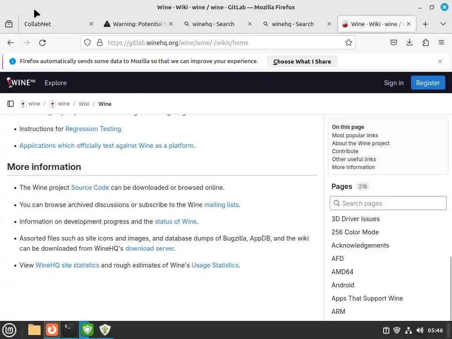This screenshot has width=452, height=339.
Task: Jump to Contribute section
Action: pos(345,151)
